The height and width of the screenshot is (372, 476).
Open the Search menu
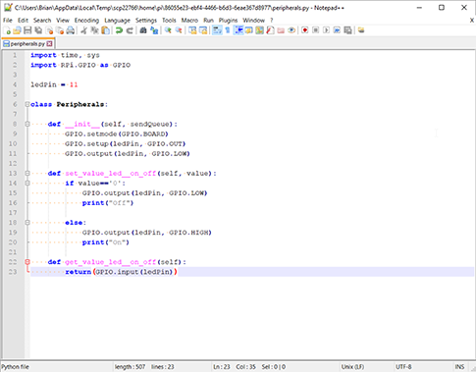click(x=42, y=21)
